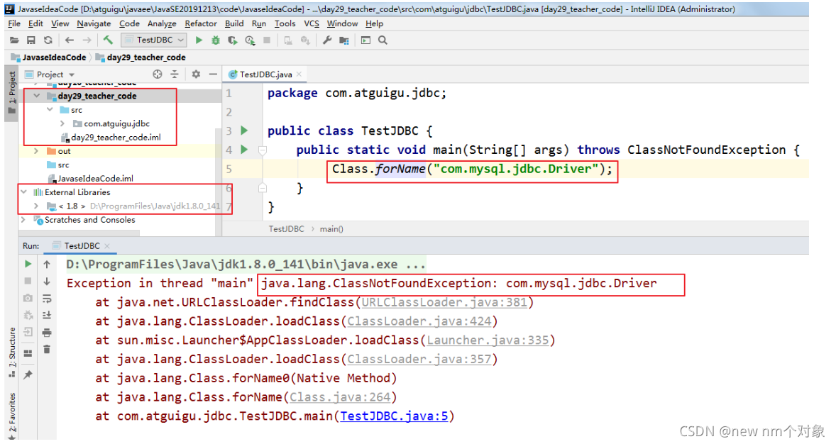836x444 pixels.
Task: Collapse the day29_teacher_code module node
Action: (37, 96)
